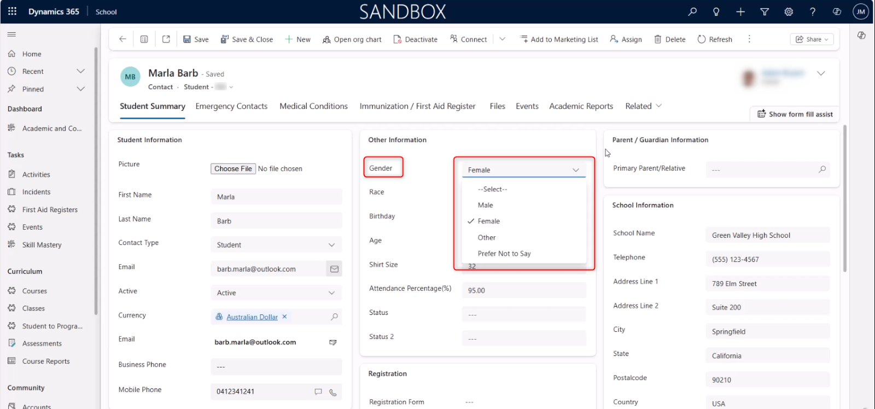
Task: Choose Prefer Not to Say option
Action: pos(504,254)
